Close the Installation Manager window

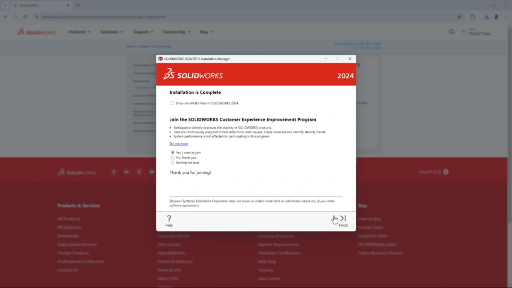pyautogui.click(x=350, y=59)
